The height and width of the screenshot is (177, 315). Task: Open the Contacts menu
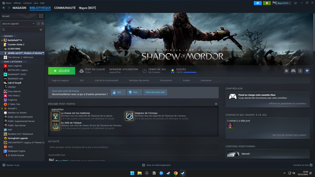(27, 3)
